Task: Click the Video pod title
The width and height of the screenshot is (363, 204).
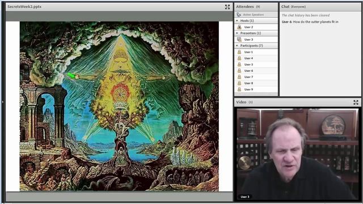Action: (241, 102)
